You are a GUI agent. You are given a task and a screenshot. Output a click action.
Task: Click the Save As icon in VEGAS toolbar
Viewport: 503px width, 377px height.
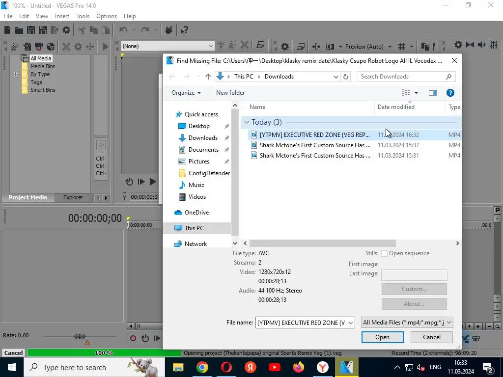coord(43,30)
